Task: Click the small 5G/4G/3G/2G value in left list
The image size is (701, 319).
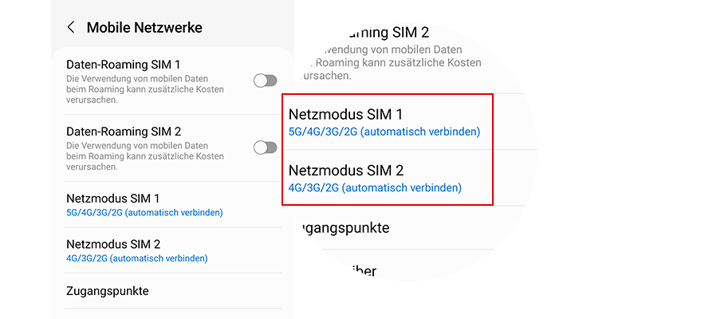Action: coord(144,213)
